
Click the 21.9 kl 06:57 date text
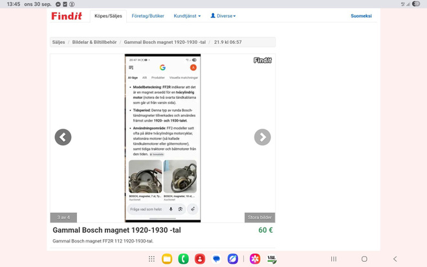point(228,42)
